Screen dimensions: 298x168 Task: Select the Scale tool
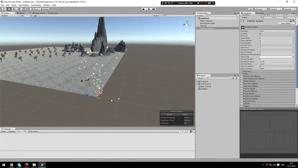coord(19,9)
